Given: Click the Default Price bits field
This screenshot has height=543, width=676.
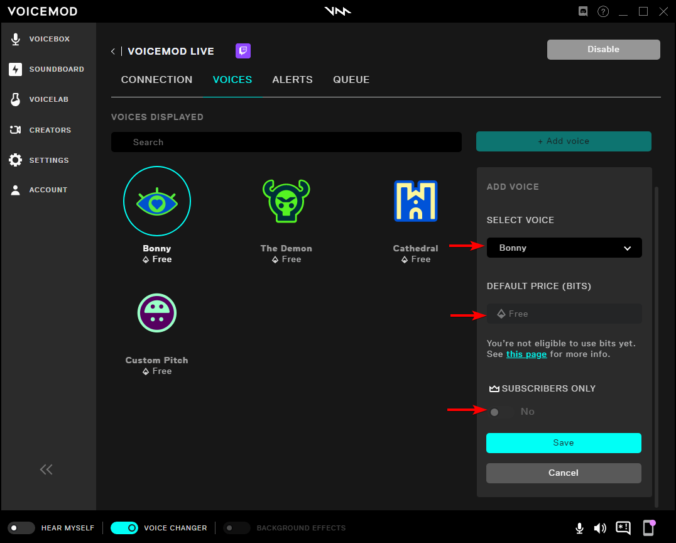Looking at the screenshot, I should [x=564, y=314].
